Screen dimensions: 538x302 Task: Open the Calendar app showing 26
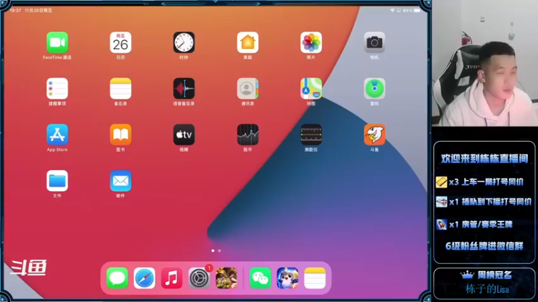[x=120, y=42]
